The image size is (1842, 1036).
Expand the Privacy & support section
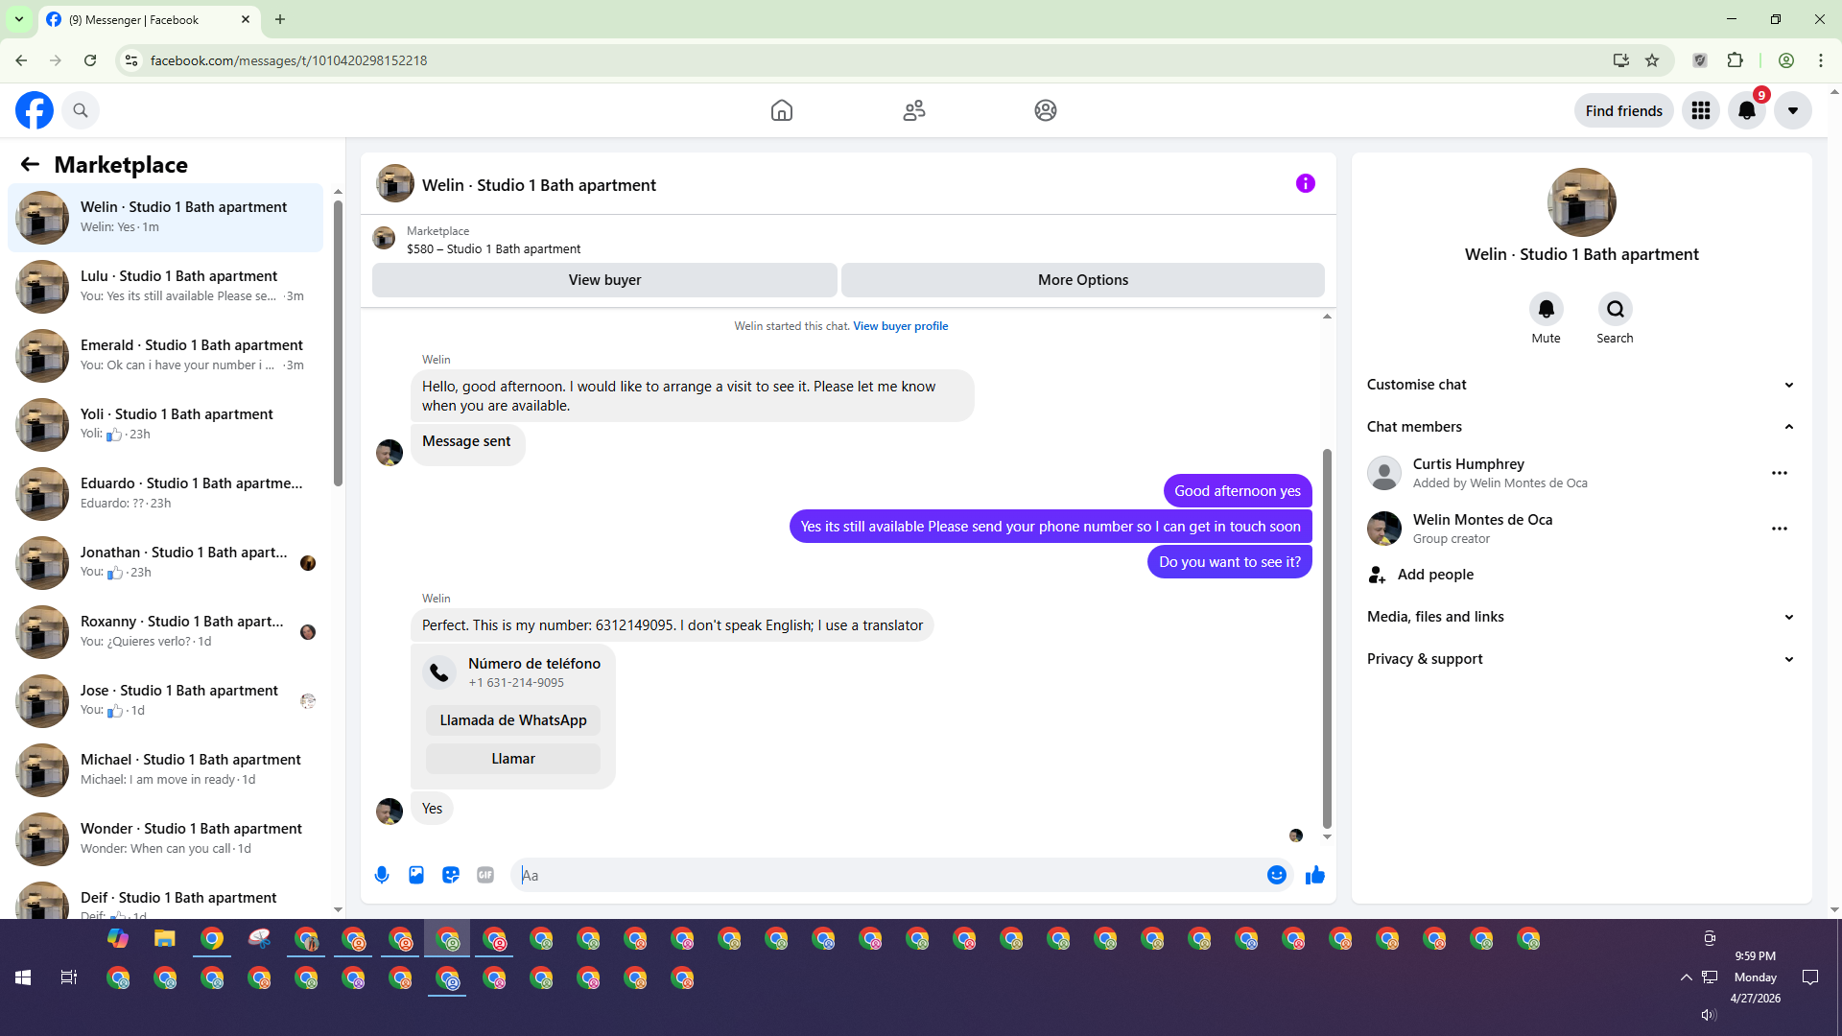coord(1580,659)
